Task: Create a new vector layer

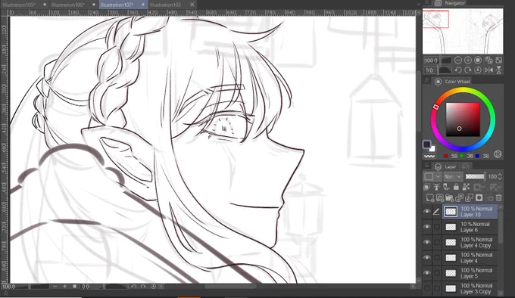Action: pos(440,197)
